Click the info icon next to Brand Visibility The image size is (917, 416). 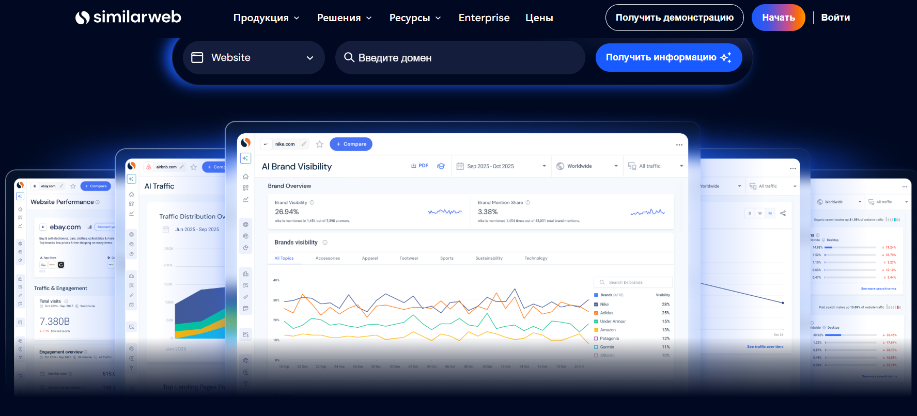tap(312, 203)
